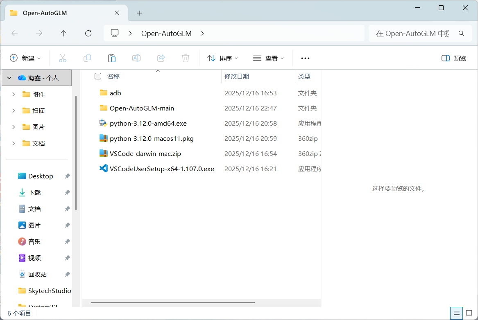Cut the selection with the scissors icon
Screen dimensions: 478x320
(62, 58)
